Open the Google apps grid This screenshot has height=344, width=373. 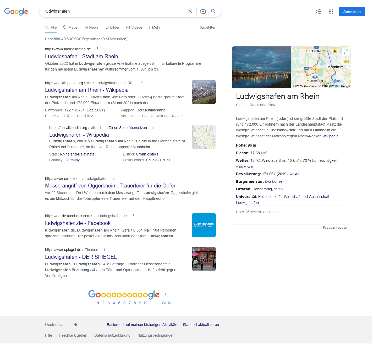331,12
